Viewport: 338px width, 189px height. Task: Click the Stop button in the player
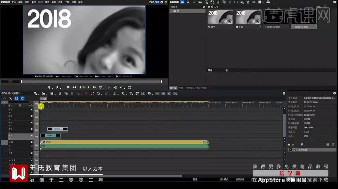[68, 87]
